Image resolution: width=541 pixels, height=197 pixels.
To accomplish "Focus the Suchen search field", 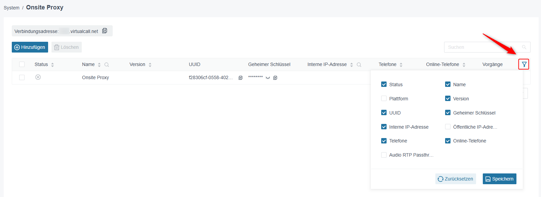I will (487, 47).
